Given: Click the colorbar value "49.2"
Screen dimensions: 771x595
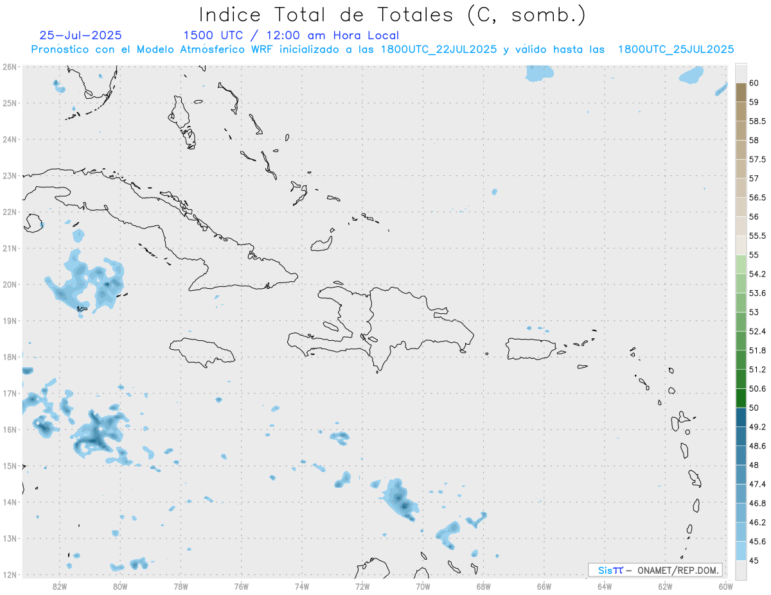Looking at the screenshot, I should (757, 427).
